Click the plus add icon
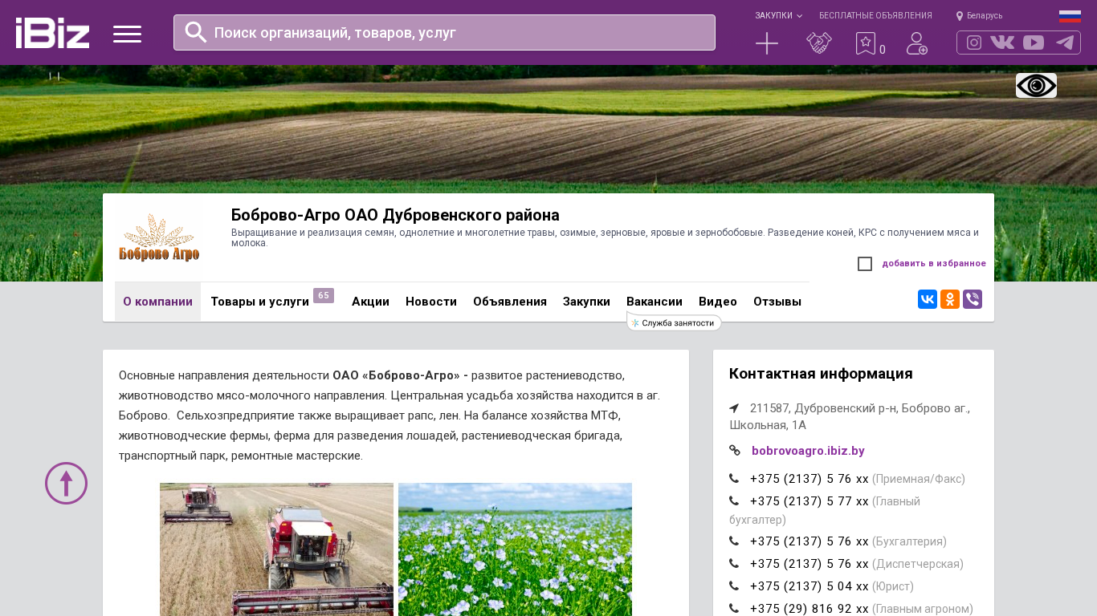The image size is (1097, 616). coord(767,43)
